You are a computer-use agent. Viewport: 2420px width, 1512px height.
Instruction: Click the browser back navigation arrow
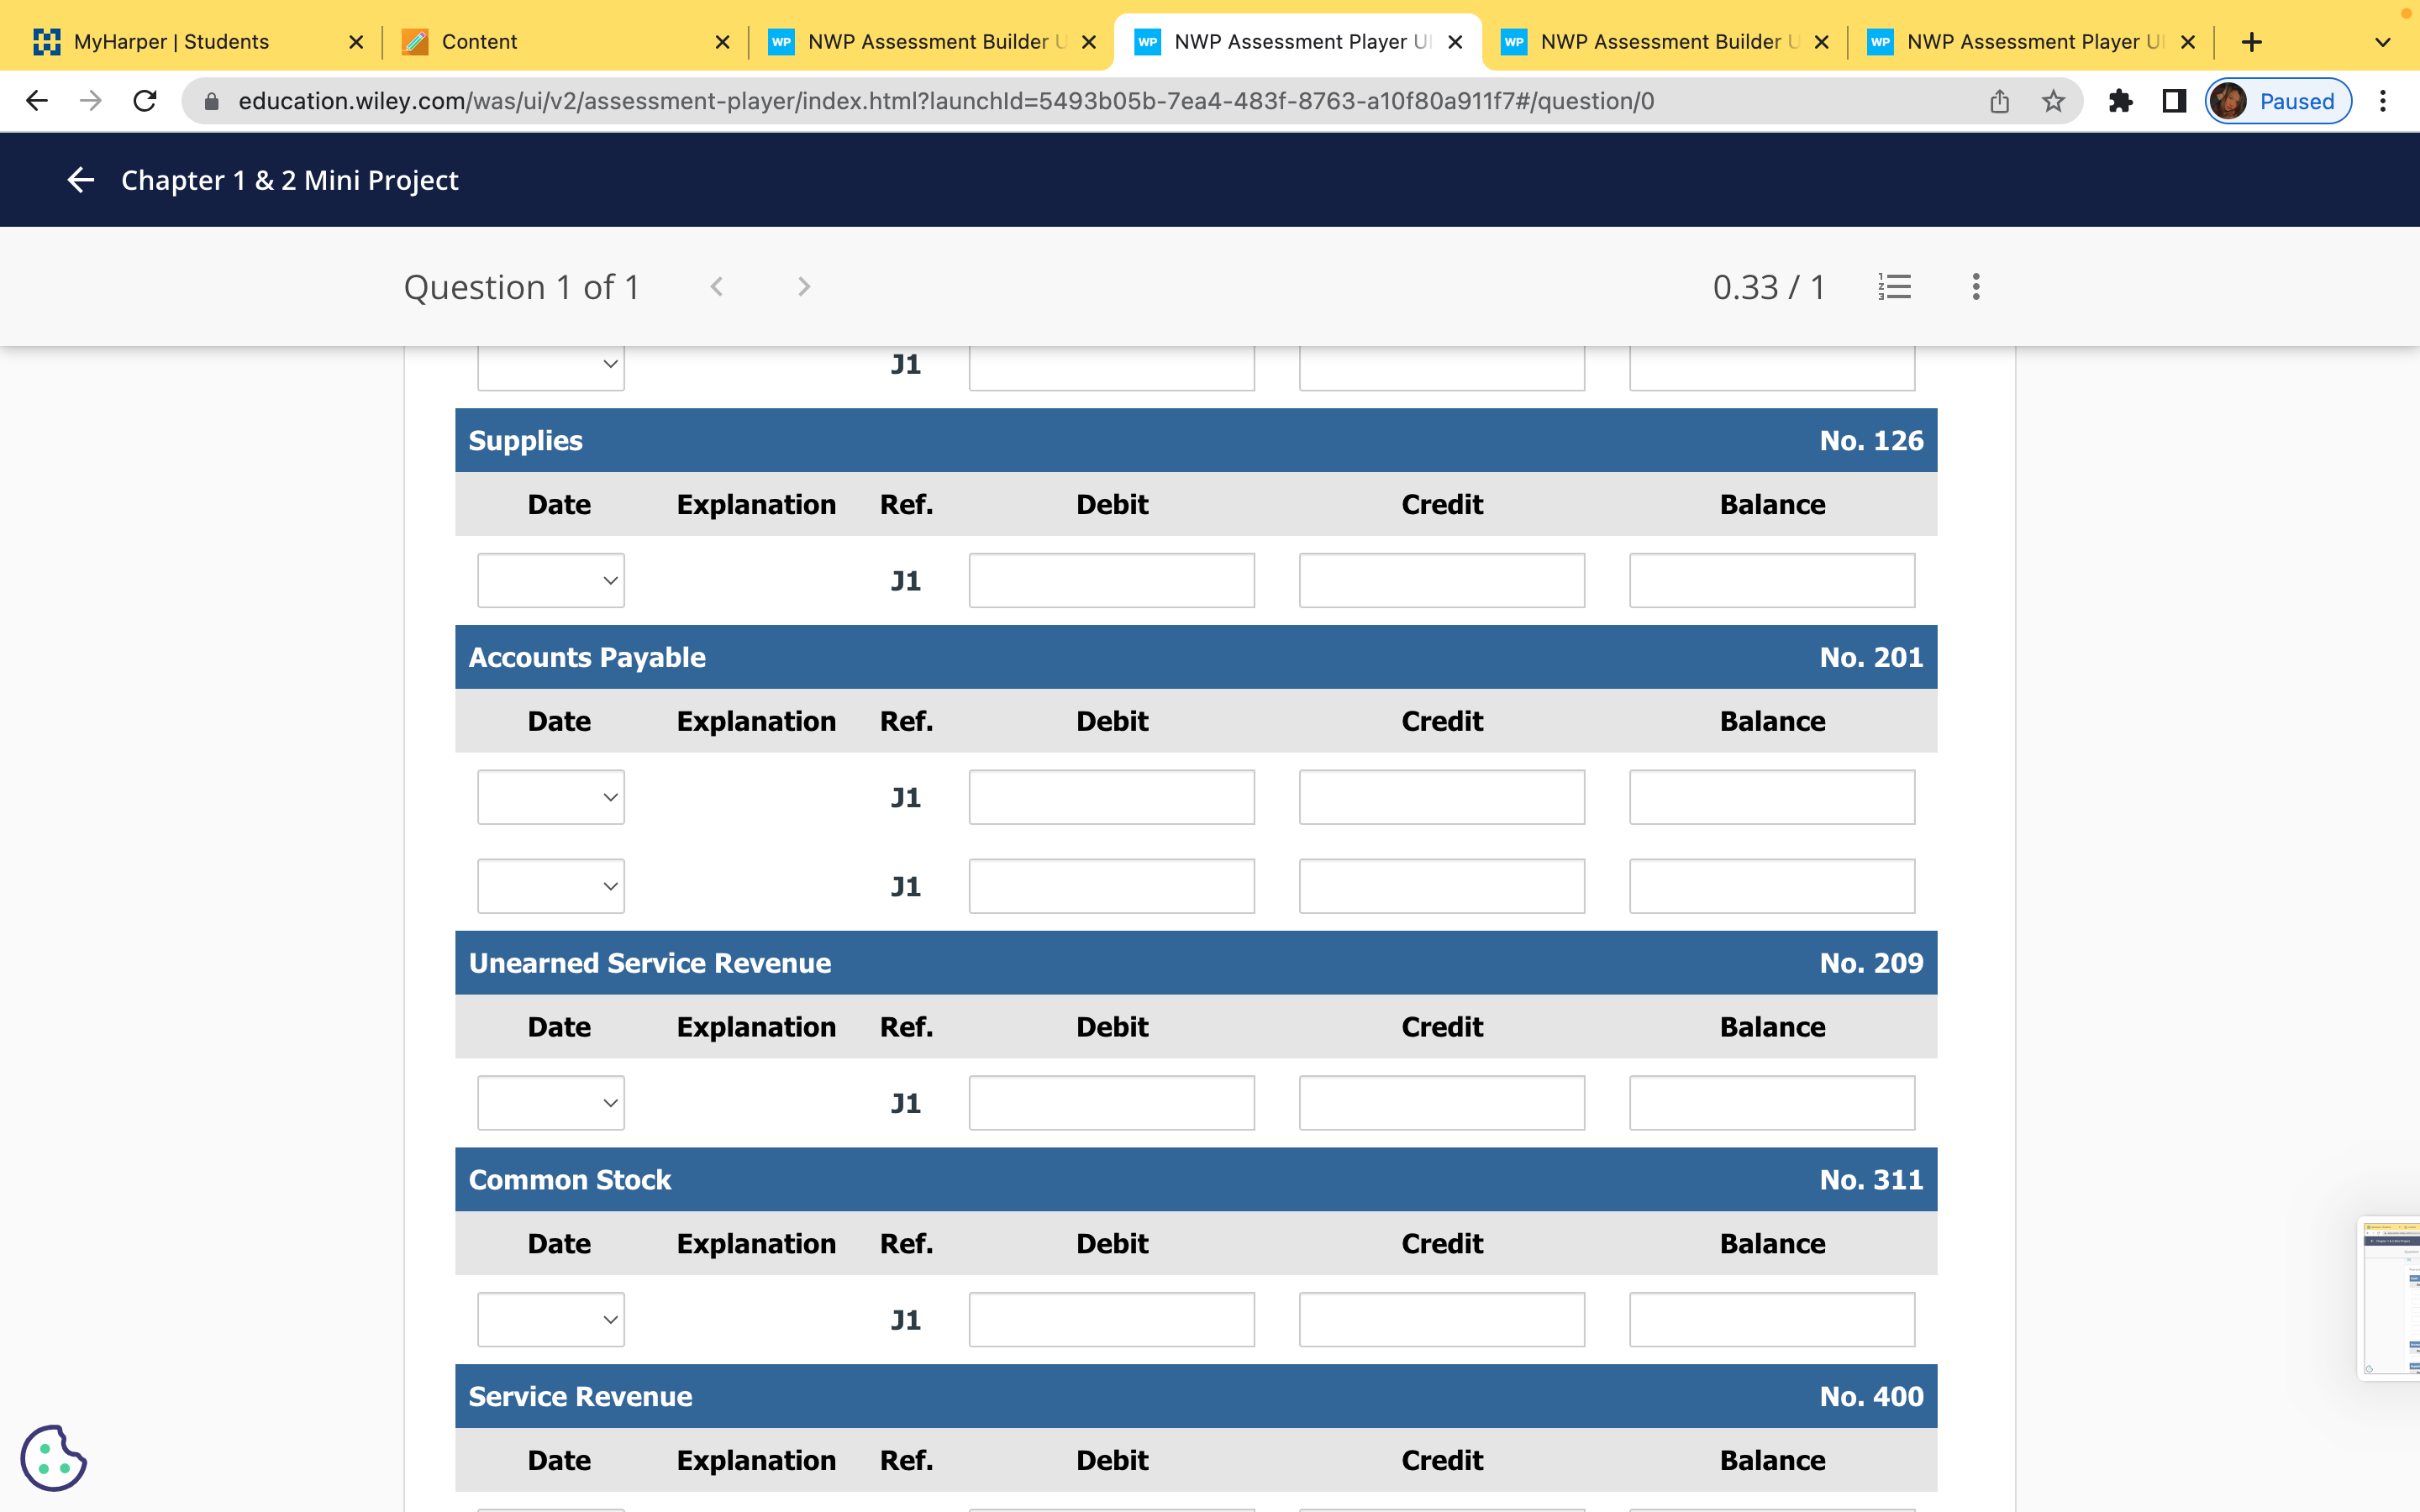tap(36, 100)
